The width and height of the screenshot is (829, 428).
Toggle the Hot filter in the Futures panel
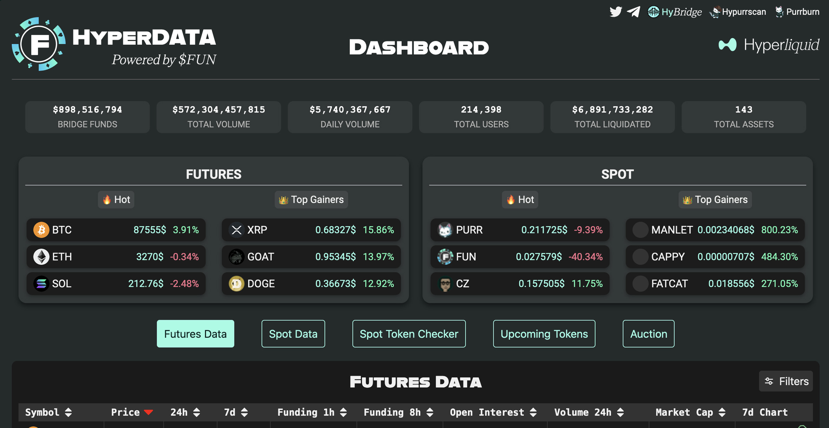tap(116, 199)
